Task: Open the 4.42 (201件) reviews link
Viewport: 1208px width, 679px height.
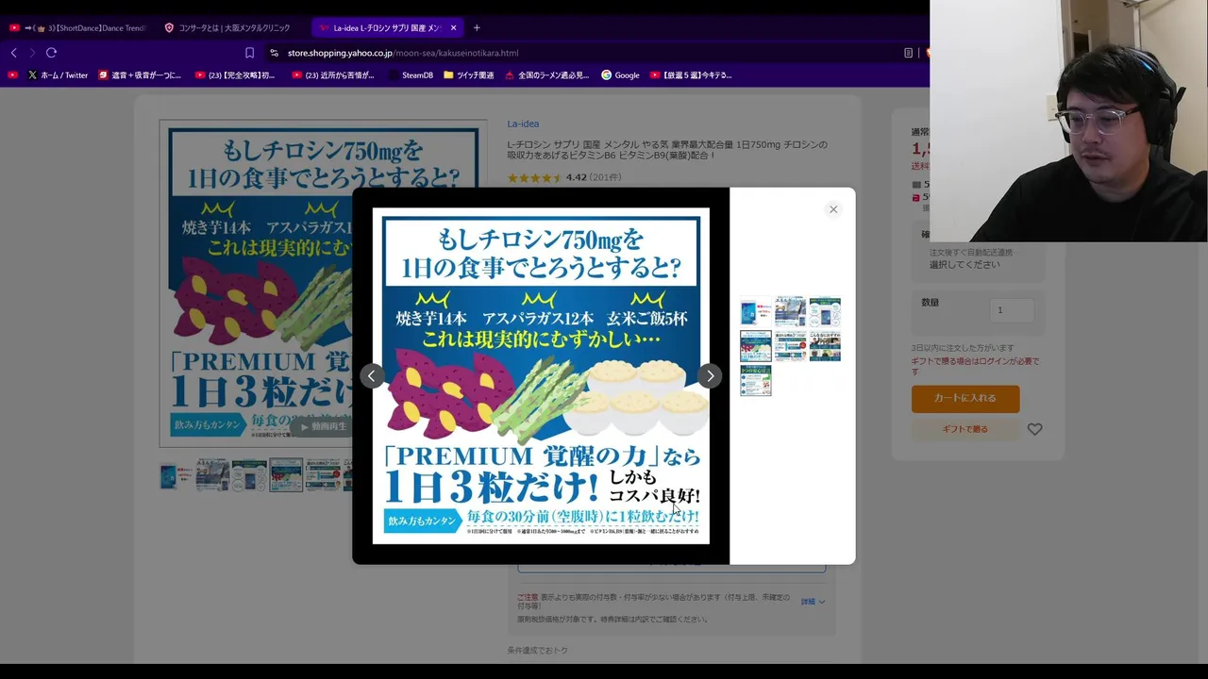Action: [564, 177]
